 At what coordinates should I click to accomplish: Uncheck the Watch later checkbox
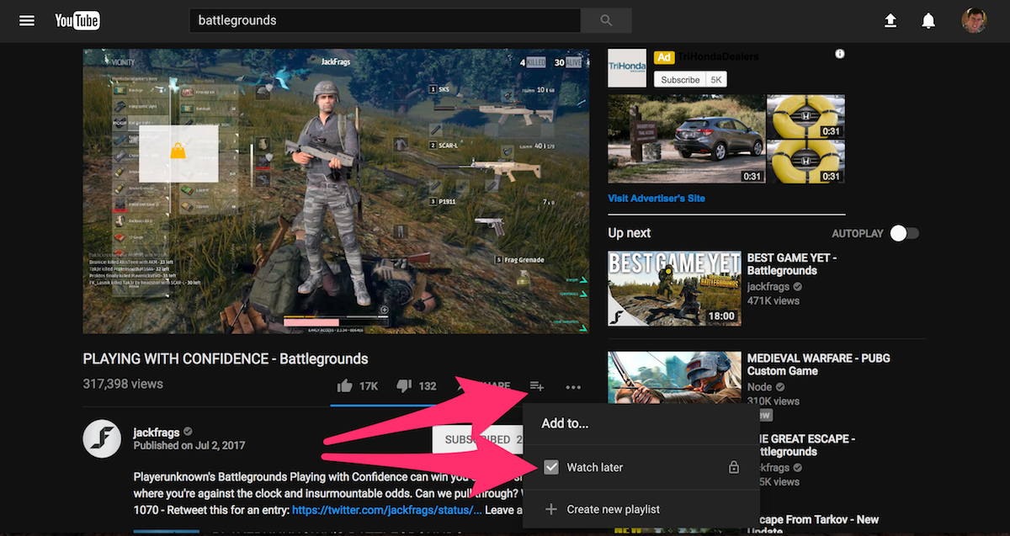pos(551,467)
